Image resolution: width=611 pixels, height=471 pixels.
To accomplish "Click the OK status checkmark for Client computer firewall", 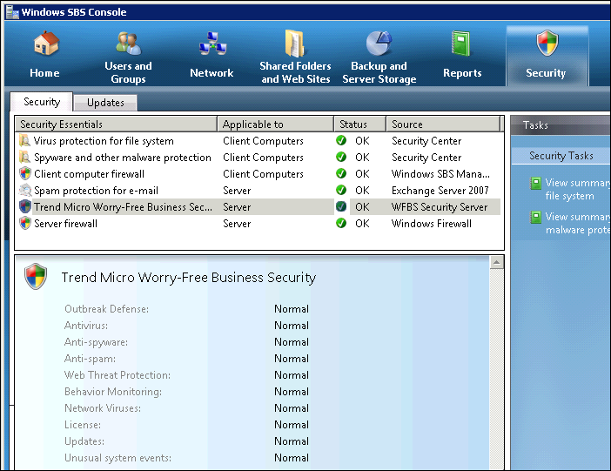I will tap(341, 173).
